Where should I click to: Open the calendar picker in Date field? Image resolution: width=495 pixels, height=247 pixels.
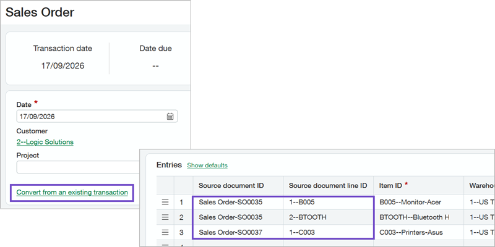click(x=170, y=117)
